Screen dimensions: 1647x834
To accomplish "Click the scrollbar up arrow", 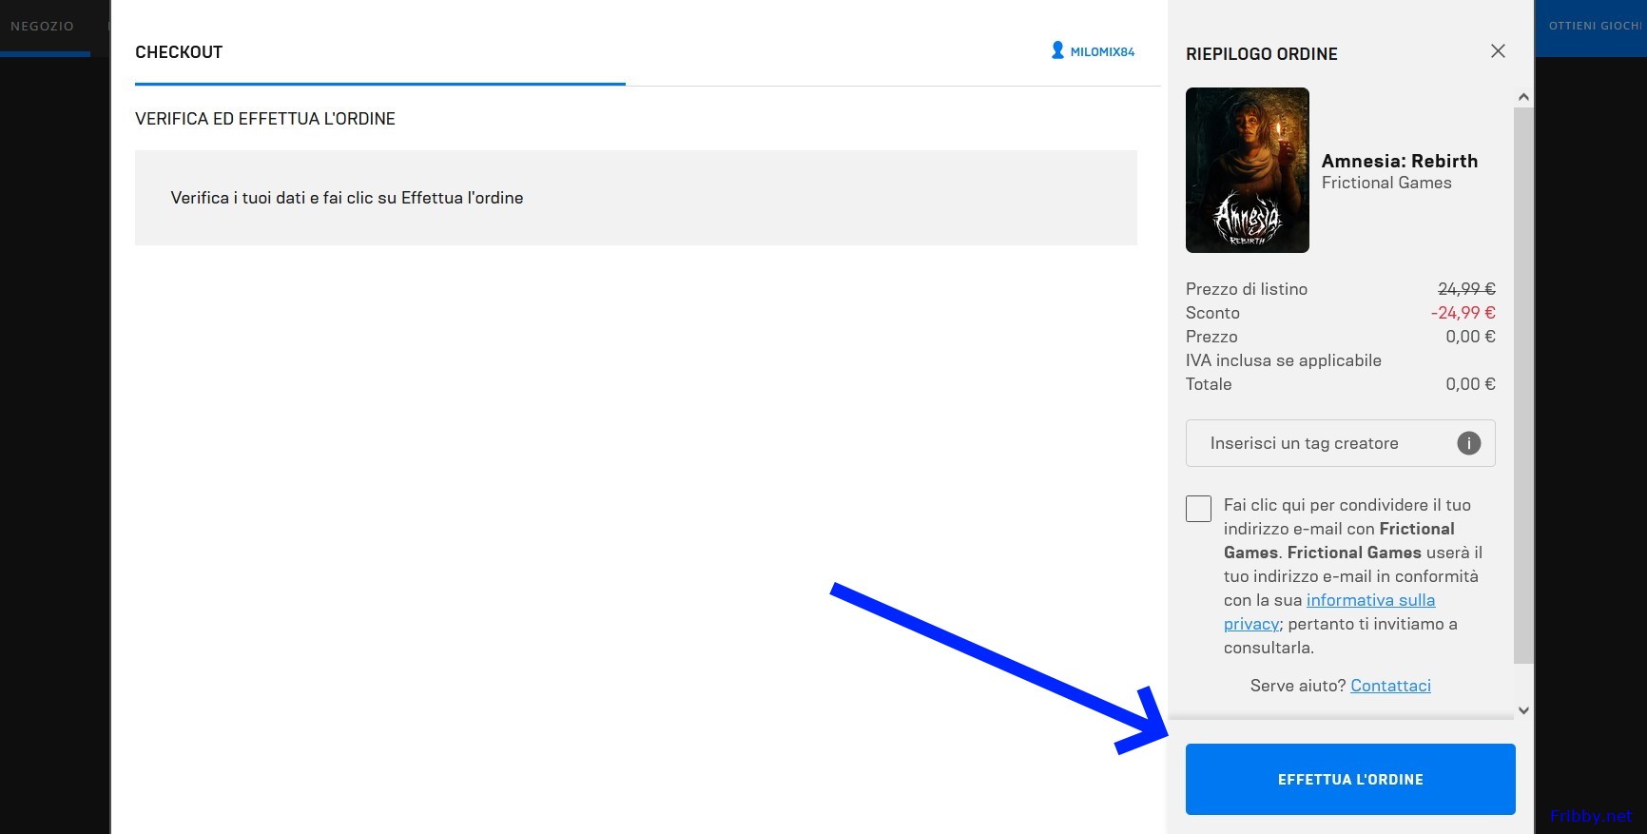I will tap(1523, 97).
